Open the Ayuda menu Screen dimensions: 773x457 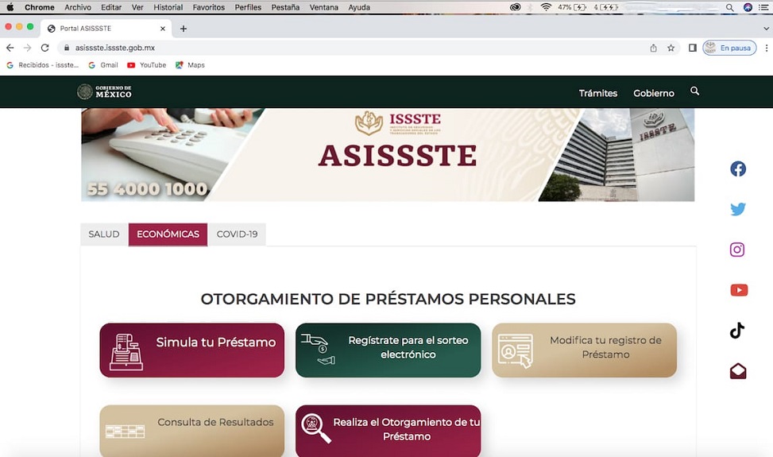(359, 7)
